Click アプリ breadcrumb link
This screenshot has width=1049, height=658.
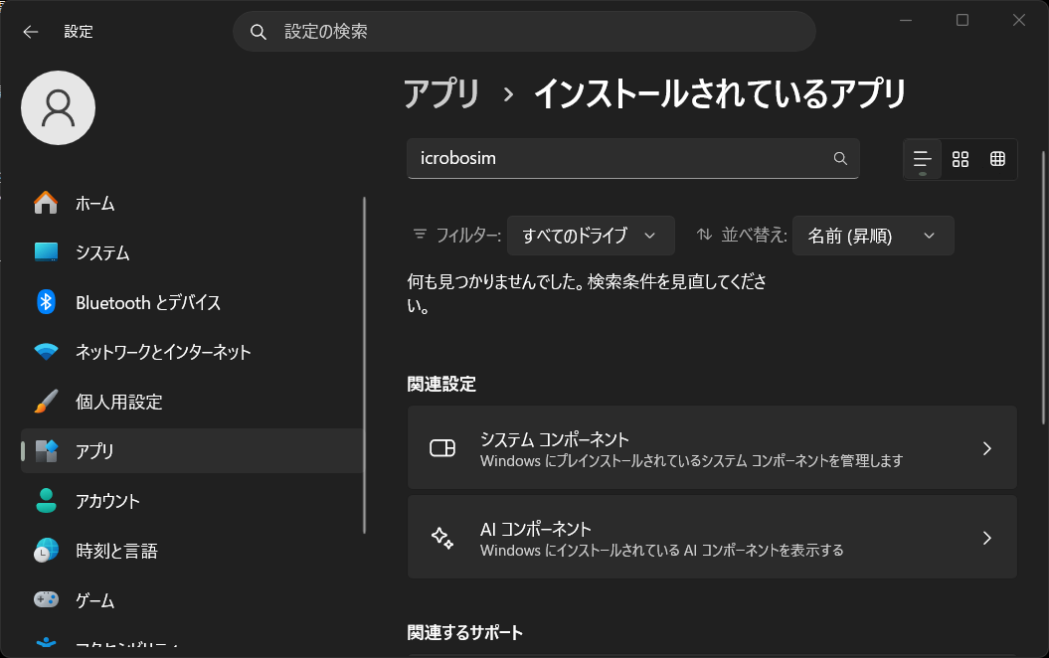pyautogui.click(x=441, y=93)
